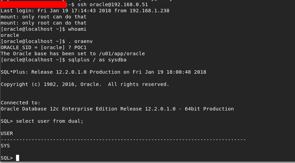Click the Oracle Database 12c Enterprise Edition line
The image size is (295, 163).
(117, 109)
